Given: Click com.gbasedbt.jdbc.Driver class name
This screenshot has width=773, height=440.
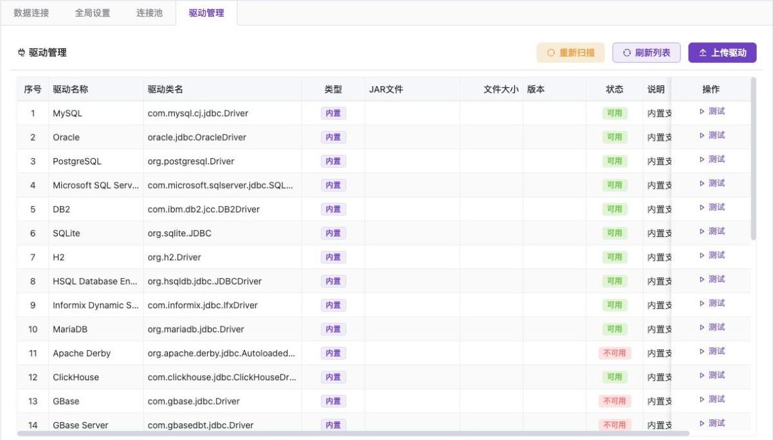Looking at the screenshot, I should click(x=201, y=425).
